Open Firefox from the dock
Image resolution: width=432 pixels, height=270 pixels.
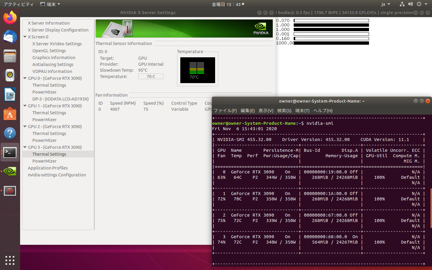coord(10,18)
